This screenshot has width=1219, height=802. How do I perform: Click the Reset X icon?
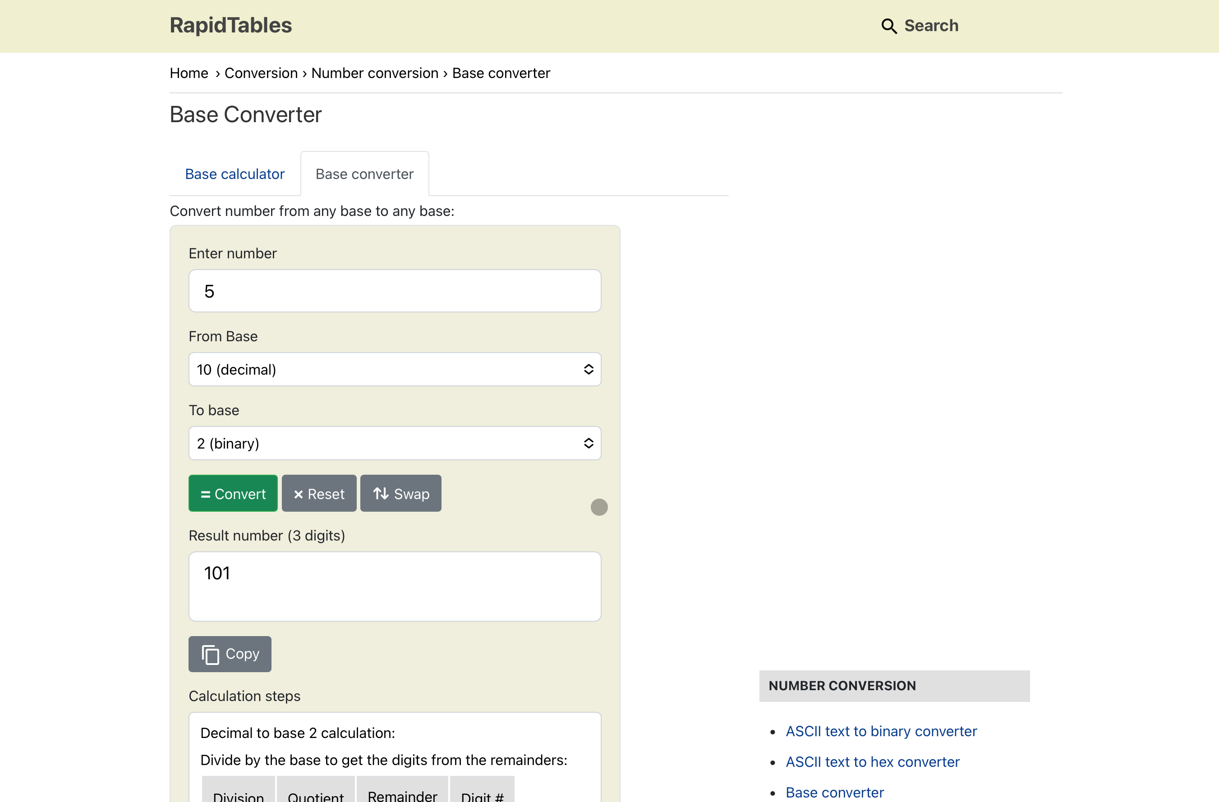pos(298,494)
